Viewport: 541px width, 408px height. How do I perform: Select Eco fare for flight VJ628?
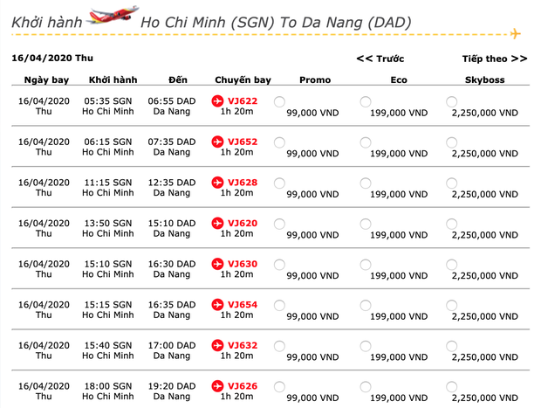[x=365, y=183]
